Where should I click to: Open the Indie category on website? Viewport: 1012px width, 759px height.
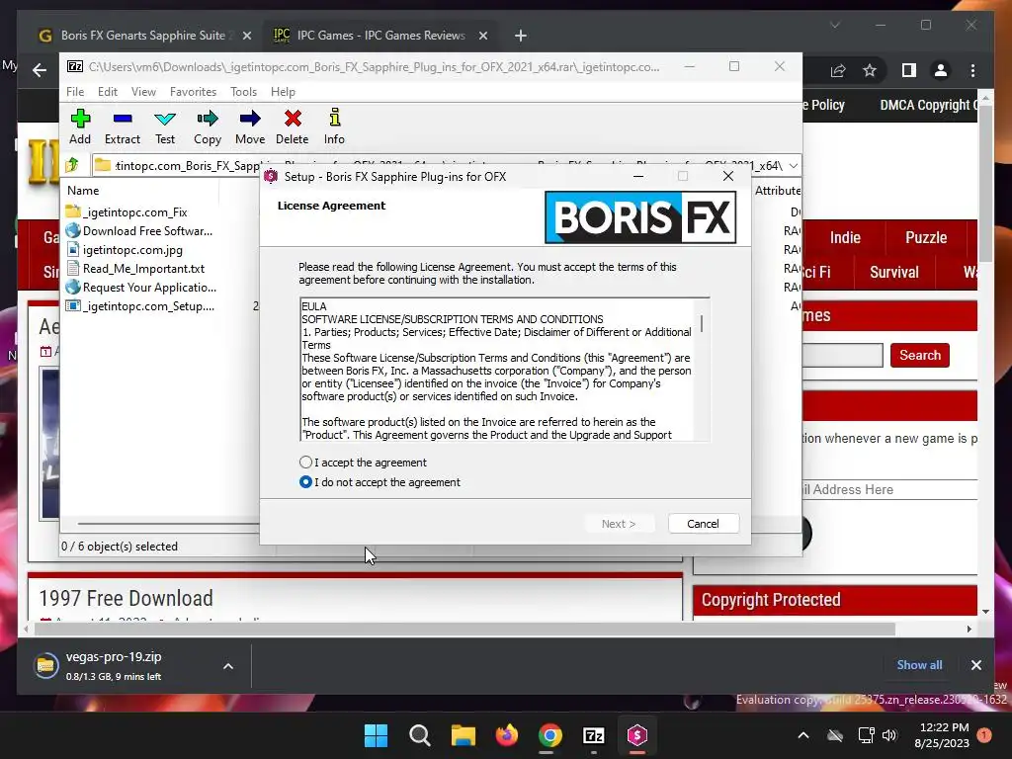[845, 237]
